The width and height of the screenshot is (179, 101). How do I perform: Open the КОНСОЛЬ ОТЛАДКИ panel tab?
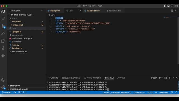tap(92, 78)
